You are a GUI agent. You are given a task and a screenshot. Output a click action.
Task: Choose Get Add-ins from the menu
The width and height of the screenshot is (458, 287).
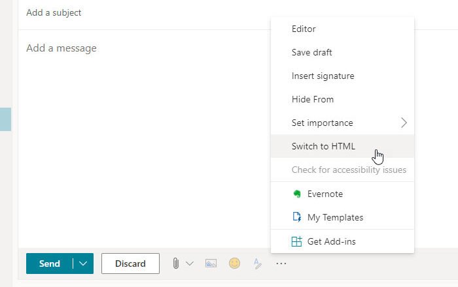(x=342, y=241)
